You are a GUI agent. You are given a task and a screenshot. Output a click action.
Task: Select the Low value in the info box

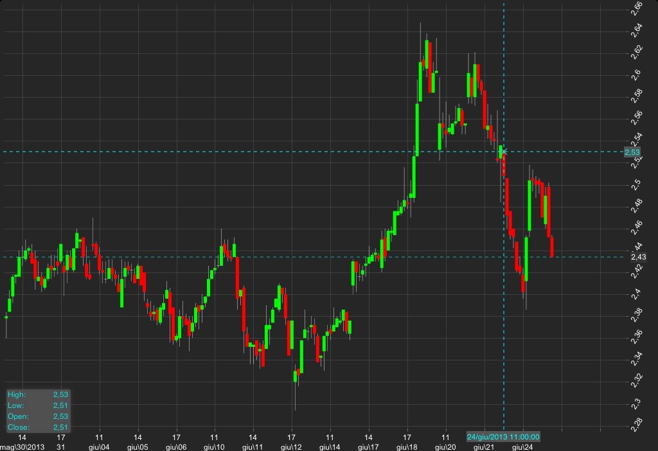coord(60,405)
